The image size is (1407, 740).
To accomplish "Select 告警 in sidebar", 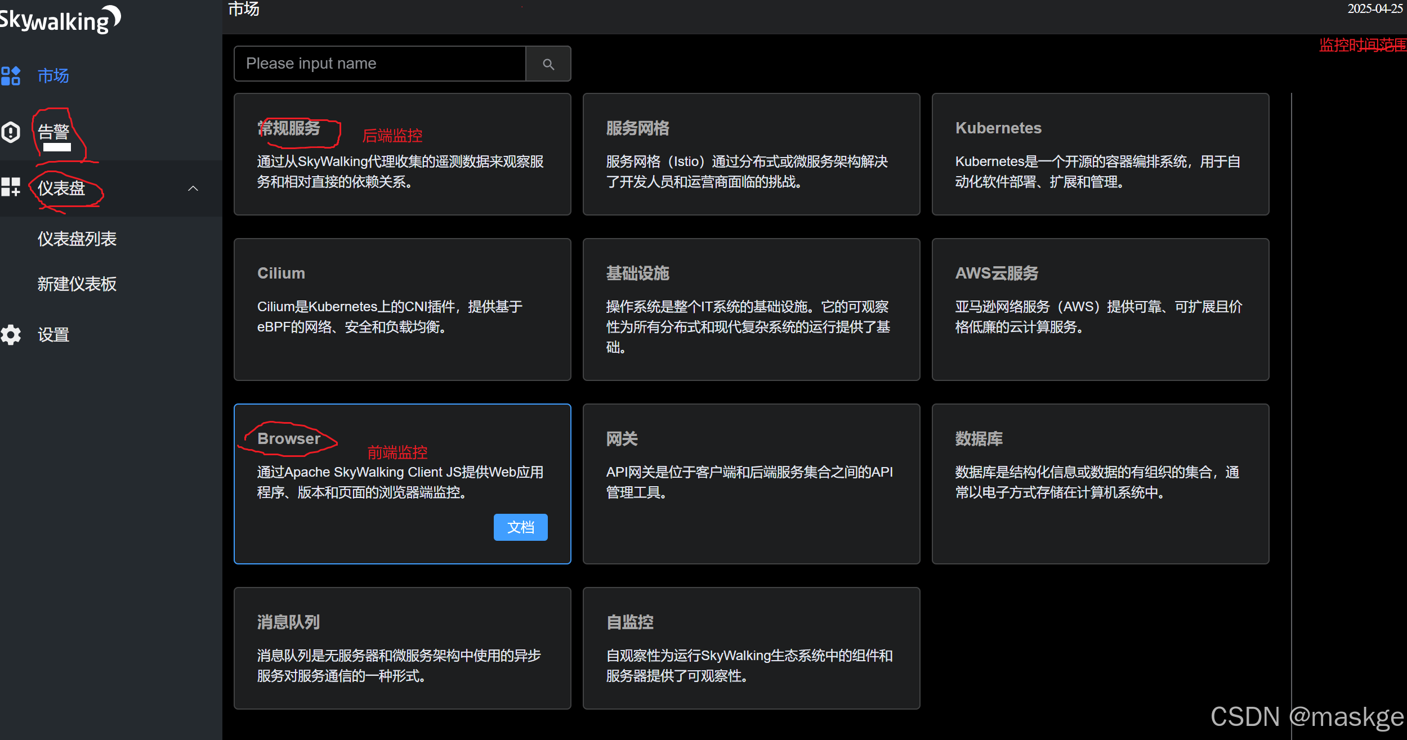I will click(x=53, y=132).
